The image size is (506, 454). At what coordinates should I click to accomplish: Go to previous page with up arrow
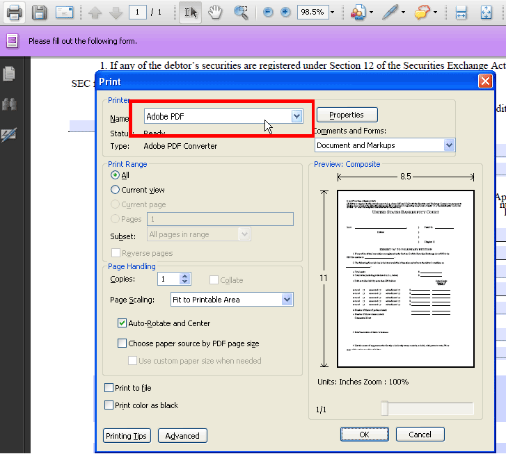click(x=95, y=13)
